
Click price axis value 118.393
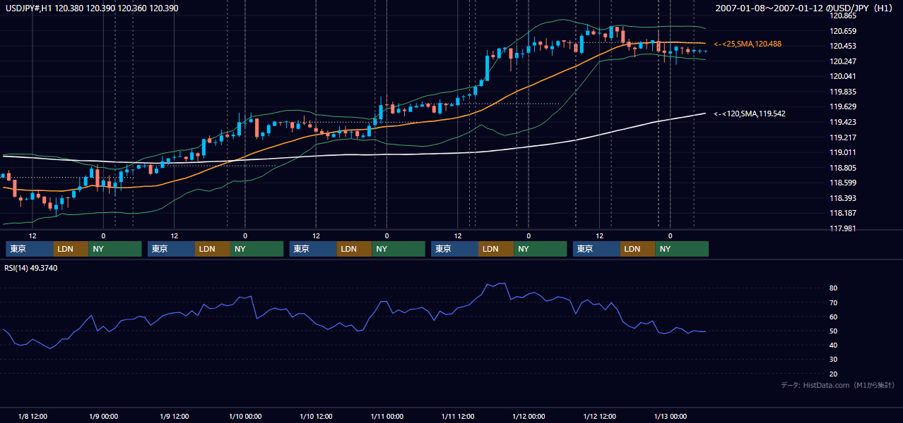(844, 198)
